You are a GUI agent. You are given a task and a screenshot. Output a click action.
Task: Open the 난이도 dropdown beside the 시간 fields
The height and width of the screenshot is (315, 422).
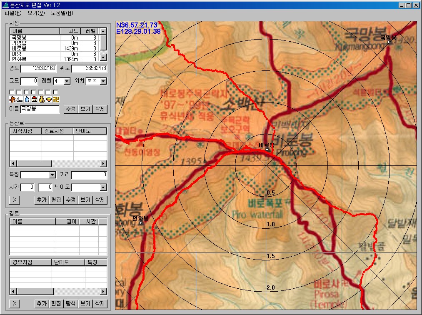tap(103, 187)
